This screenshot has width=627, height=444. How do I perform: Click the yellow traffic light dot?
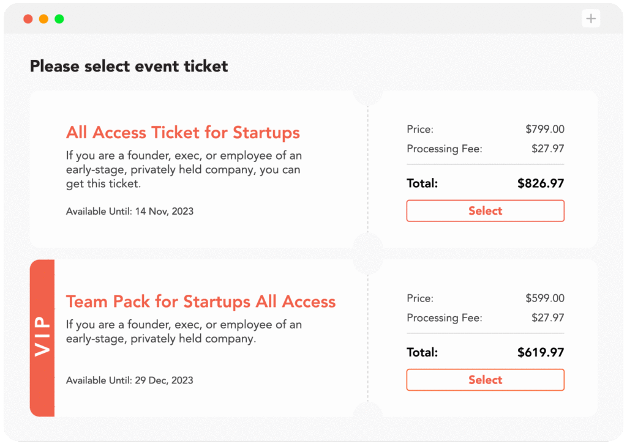[x=43, y=18]
